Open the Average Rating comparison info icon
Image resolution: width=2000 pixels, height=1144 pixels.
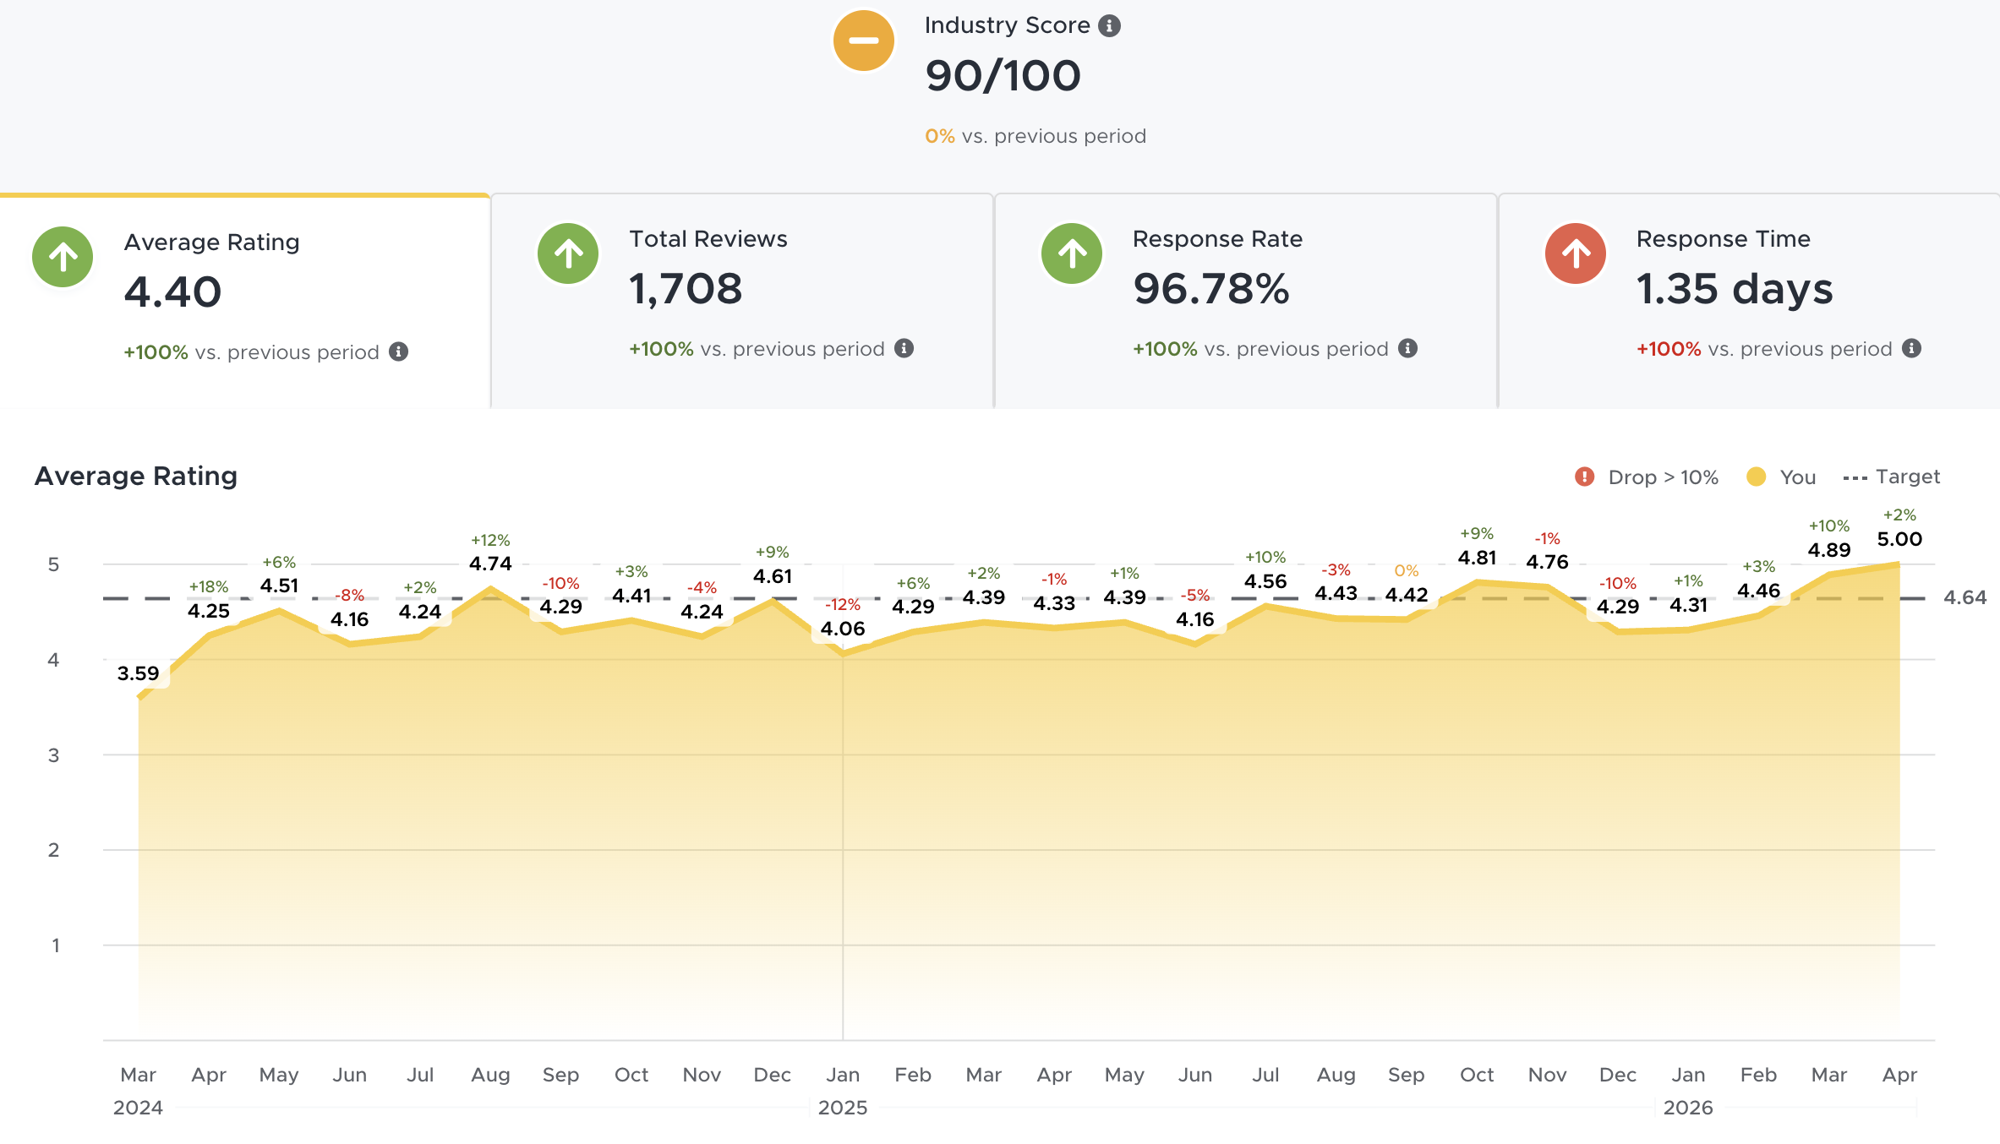(399, 351)
